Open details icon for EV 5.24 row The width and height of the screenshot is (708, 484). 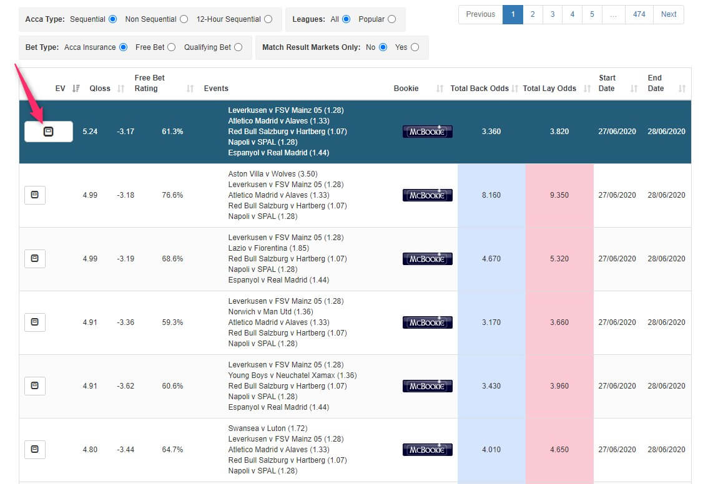point(48,132)
